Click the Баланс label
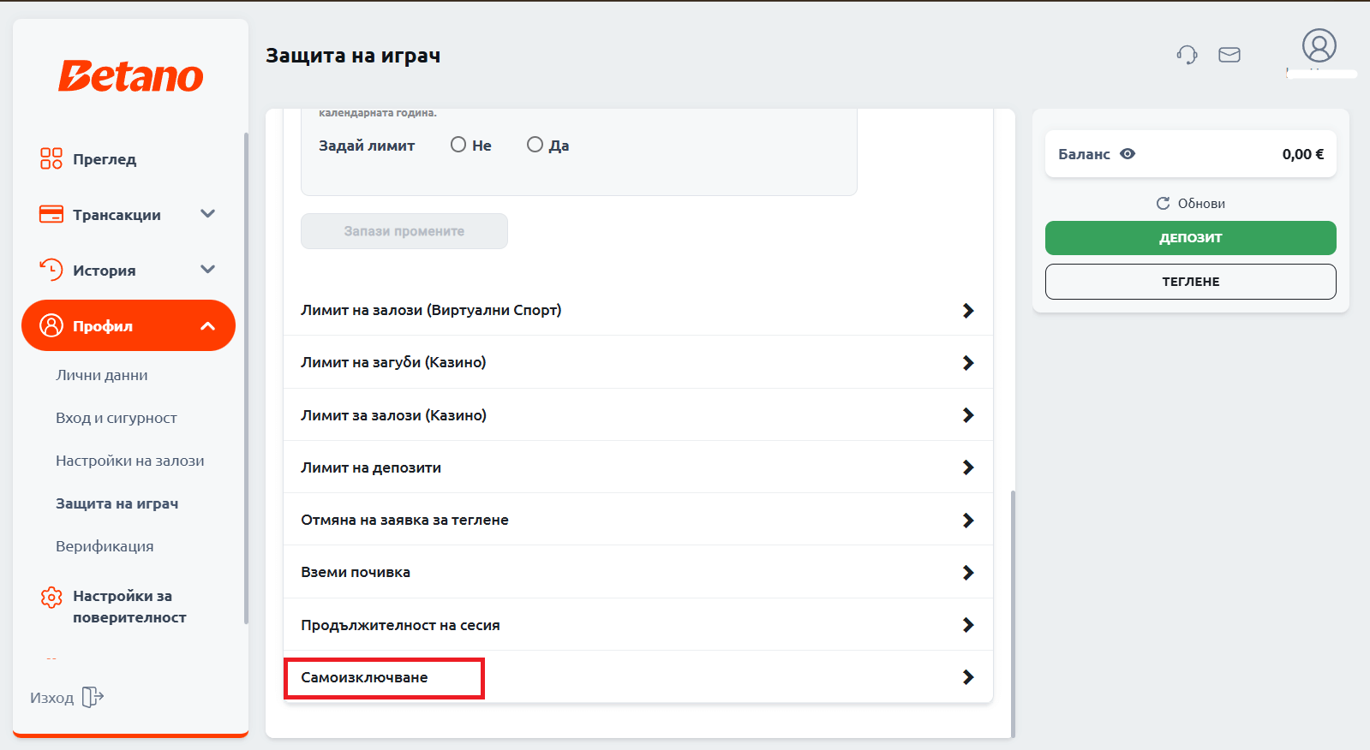The image size is (1370, 750). (x=1084, y=154)
